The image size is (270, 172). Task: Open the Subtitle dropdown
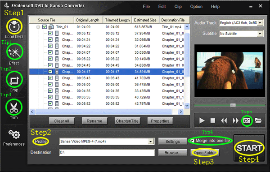260,34
